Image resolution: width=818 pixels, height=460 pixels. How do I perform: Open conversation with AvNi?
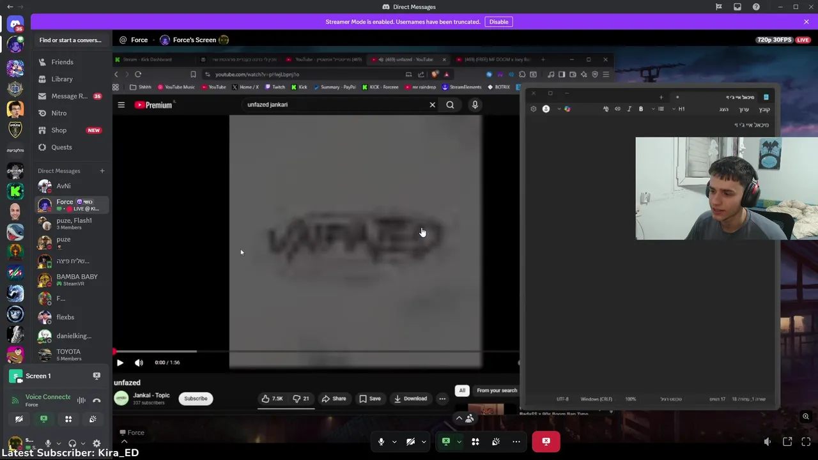[70, 186]
